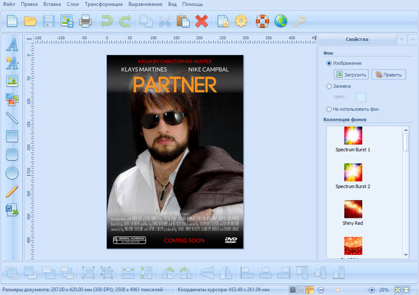
Task: Choose the Rounded Rectangle tool
Action: 11,155
